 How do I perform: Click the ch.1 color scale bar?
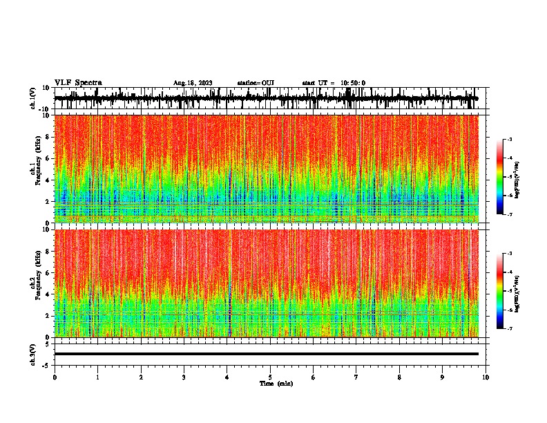pyautogui.click(x=499, y=177)
